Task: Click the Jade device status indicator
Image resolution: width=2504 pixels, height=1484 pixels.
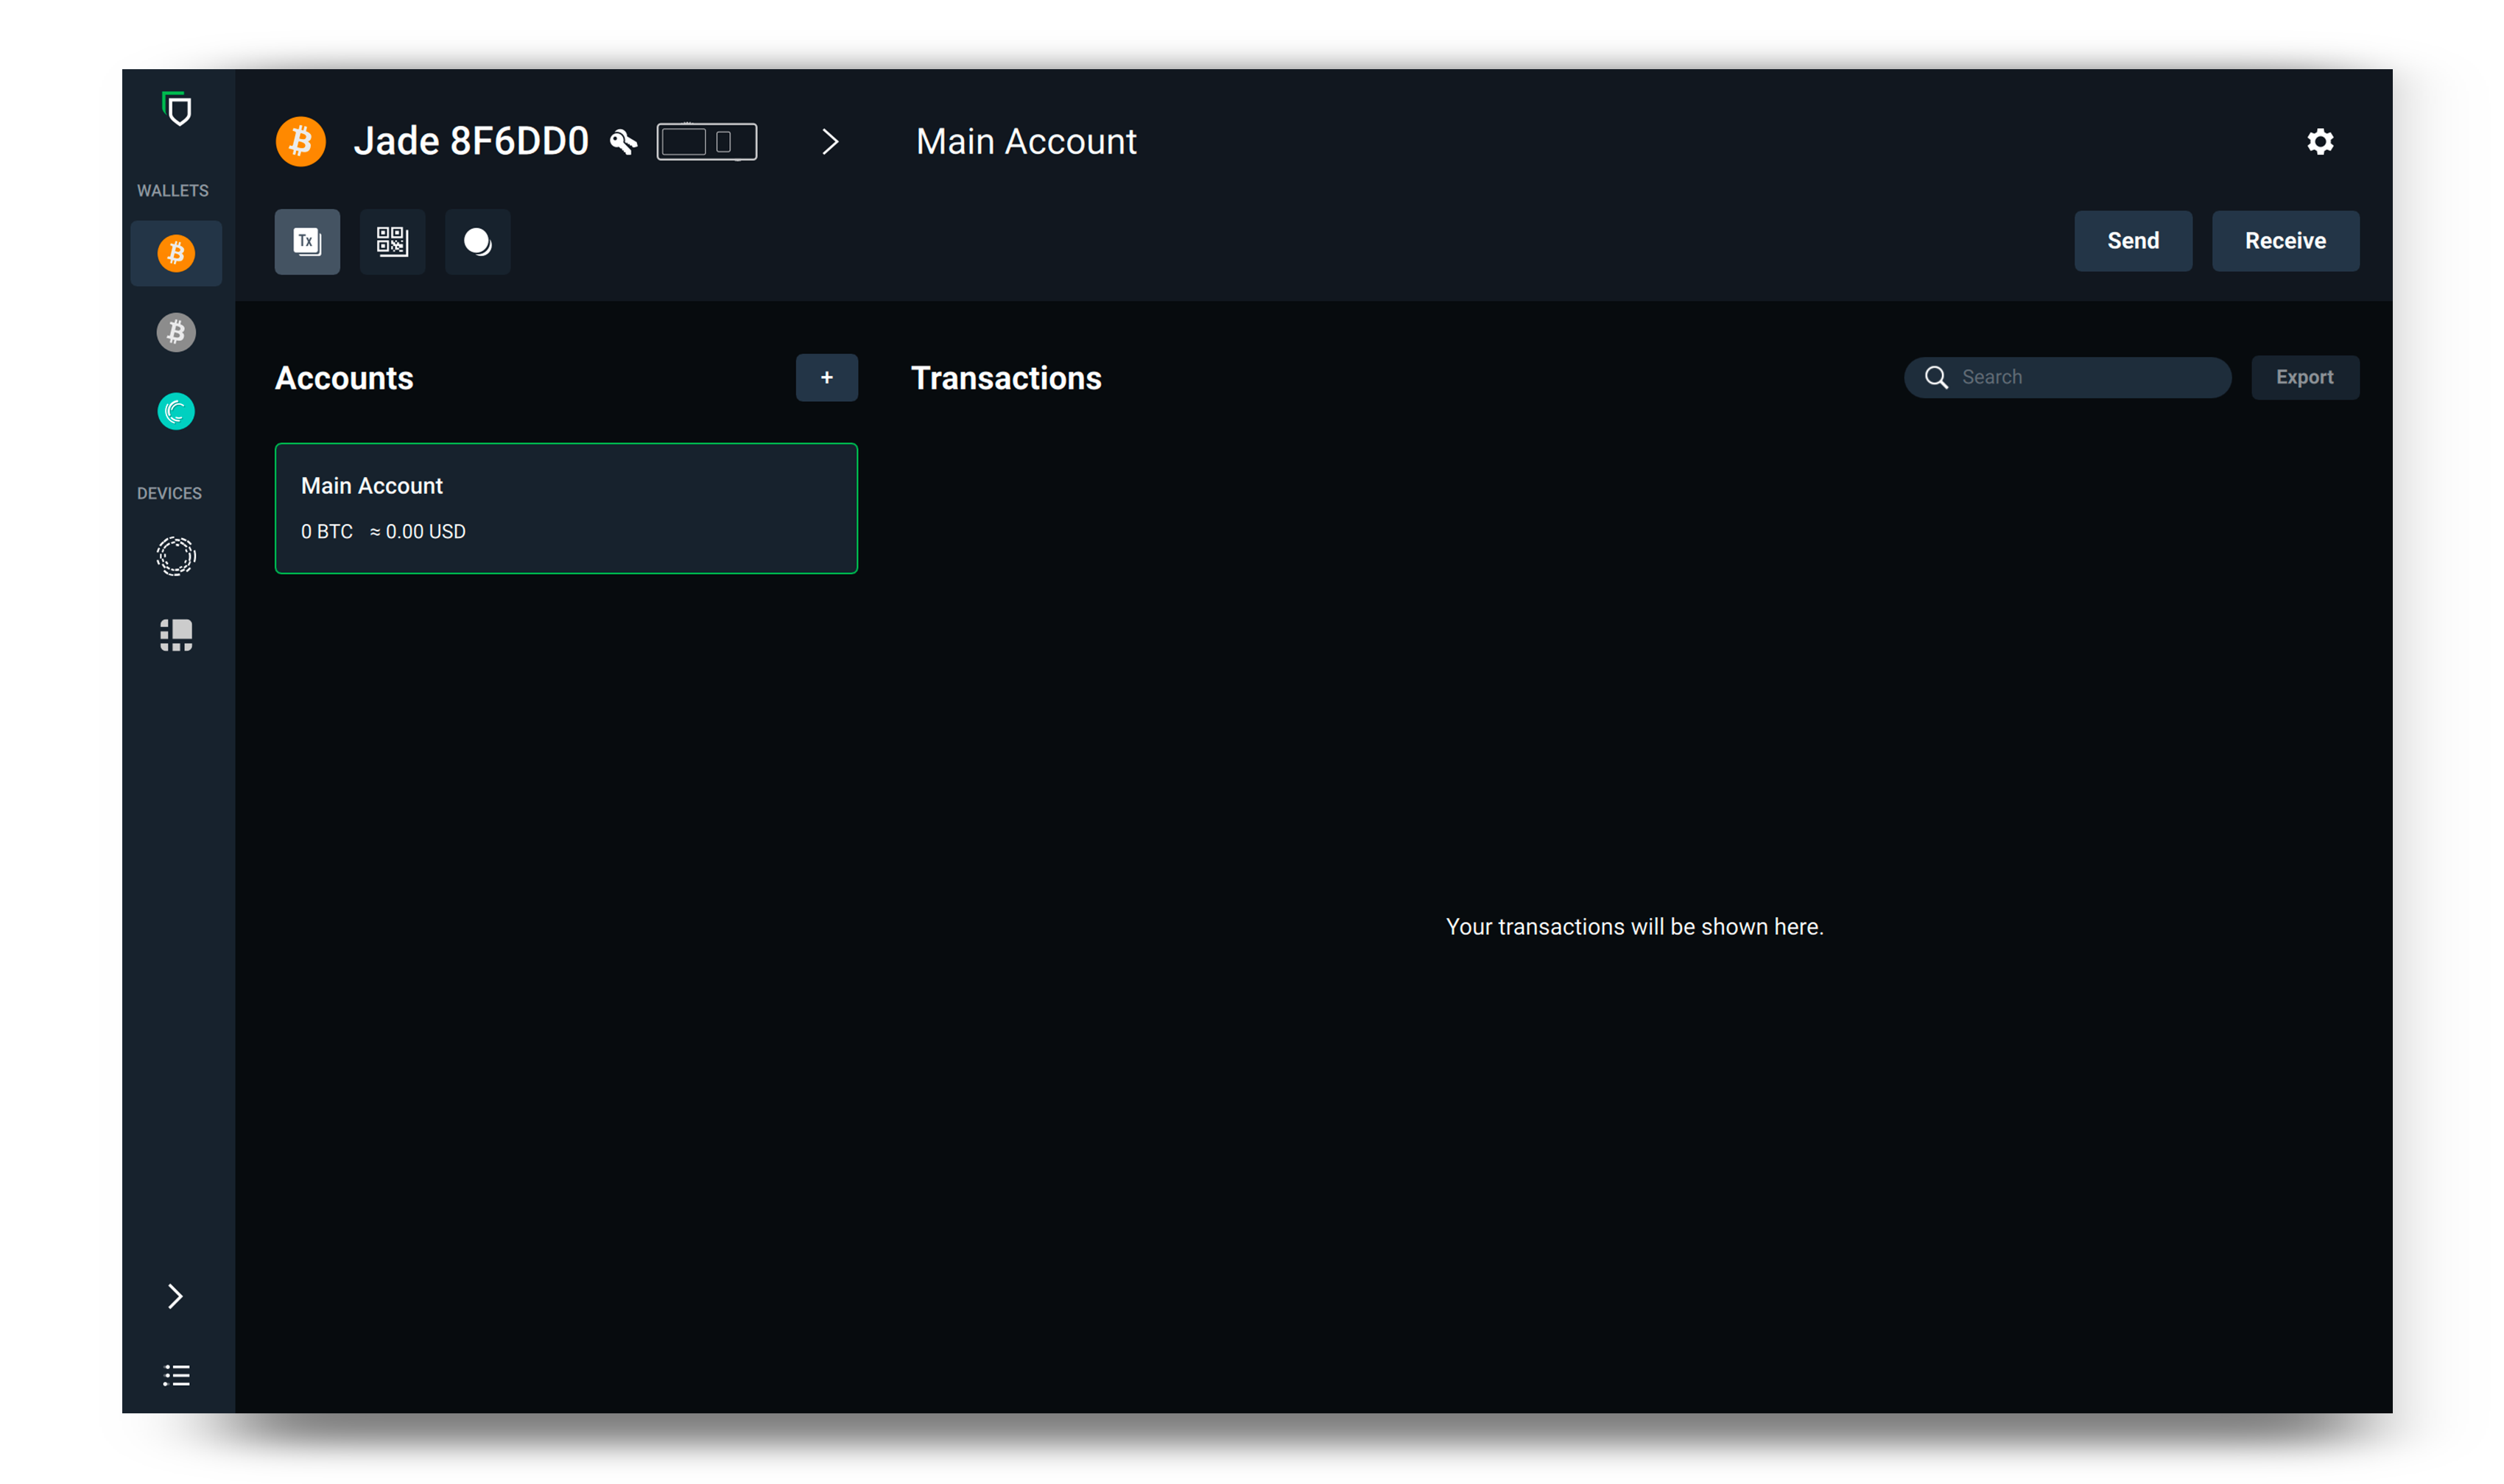Action: 706,142
